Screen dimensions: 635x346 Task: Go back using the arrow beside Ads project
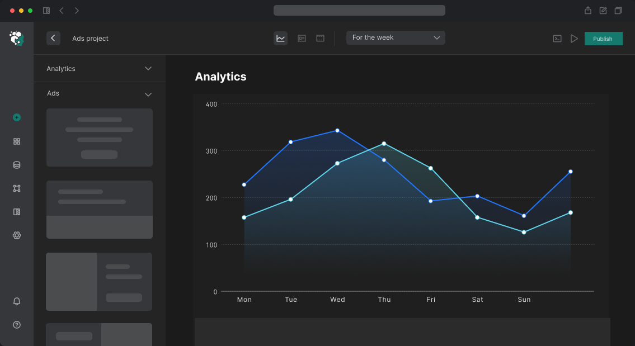pyautogui.click(x=53, y=38)
